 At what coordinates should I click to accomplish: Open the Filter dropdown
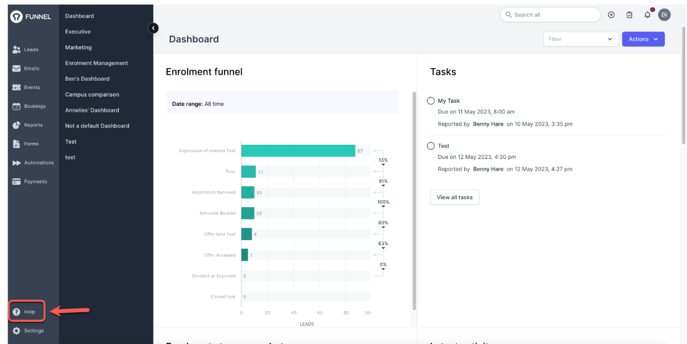581,39
